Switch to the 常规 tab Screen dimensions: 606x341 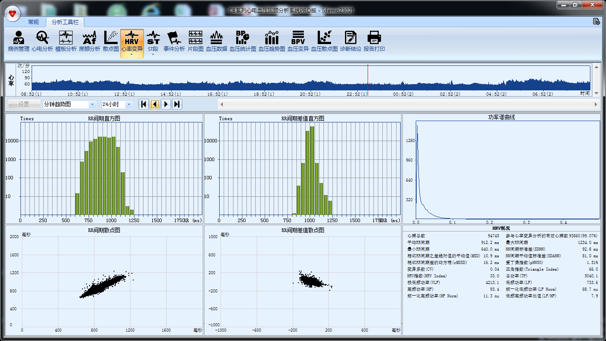[33, 22]
